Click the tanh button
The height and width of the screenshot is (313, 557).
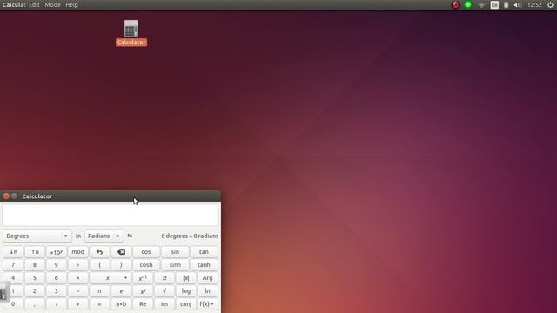point(204,264)
